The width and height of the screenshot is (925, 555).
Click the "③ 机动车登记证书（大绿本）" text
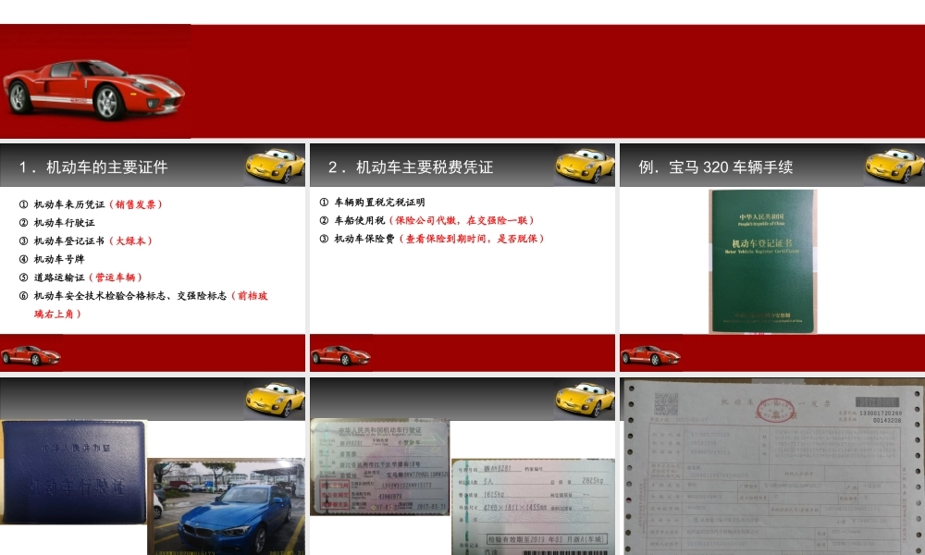[x=85, y=240]
